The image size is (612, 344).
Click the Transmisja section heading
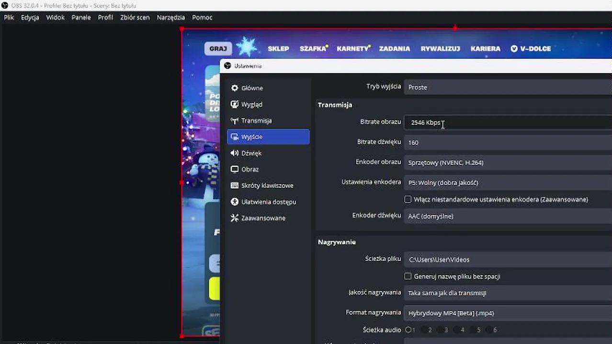pos(335,105)
